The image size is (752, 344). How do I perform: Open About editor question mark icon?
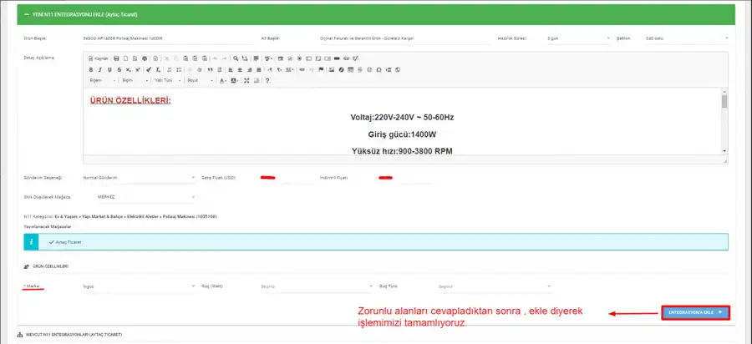267,80
